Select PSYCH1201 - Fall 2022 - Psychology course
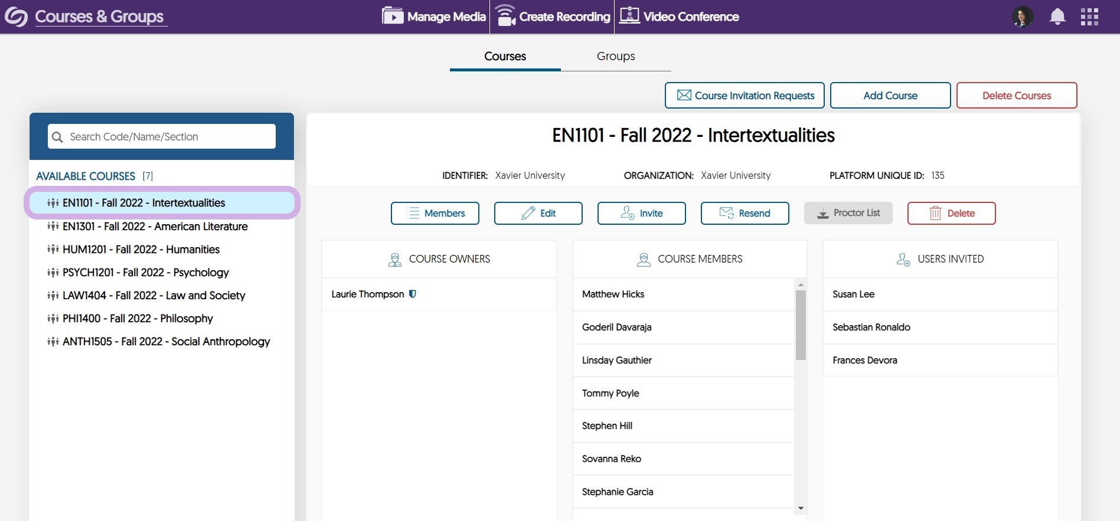 tap(145, 273)
